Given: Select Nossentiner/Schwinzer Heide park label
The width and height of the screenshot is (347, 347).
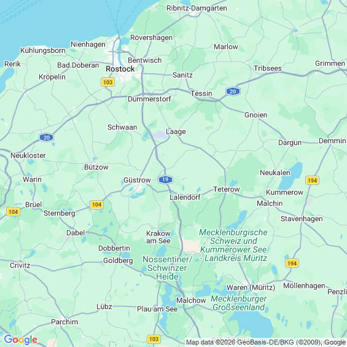Looking at the screenshot, I should click(167, 268).
